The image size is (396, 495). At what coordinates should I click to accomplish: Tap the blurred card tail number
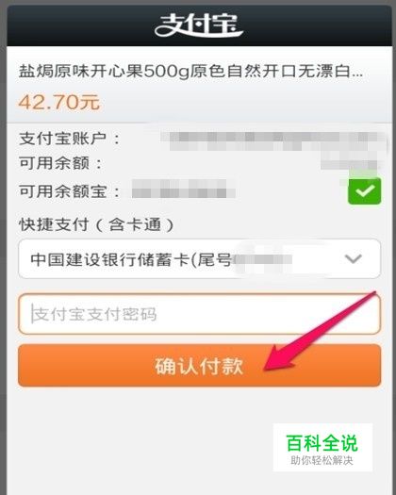pos(264,259)
